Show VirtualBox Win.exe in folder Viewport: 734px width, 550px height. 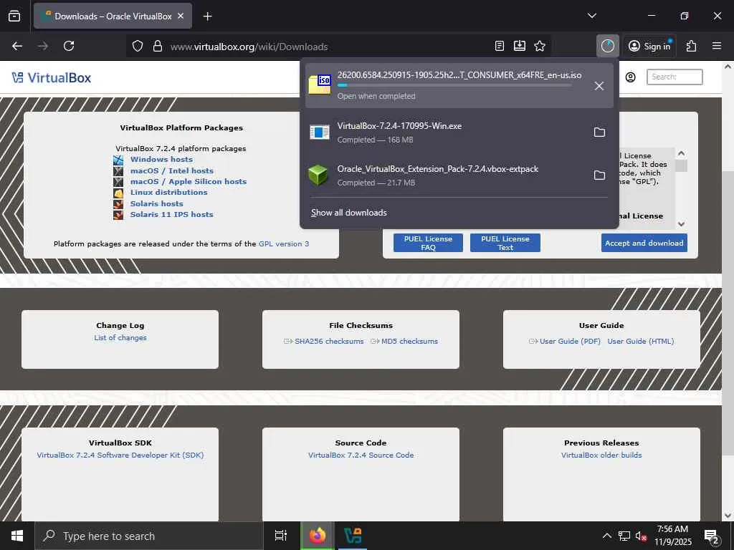tap(599, 132)
